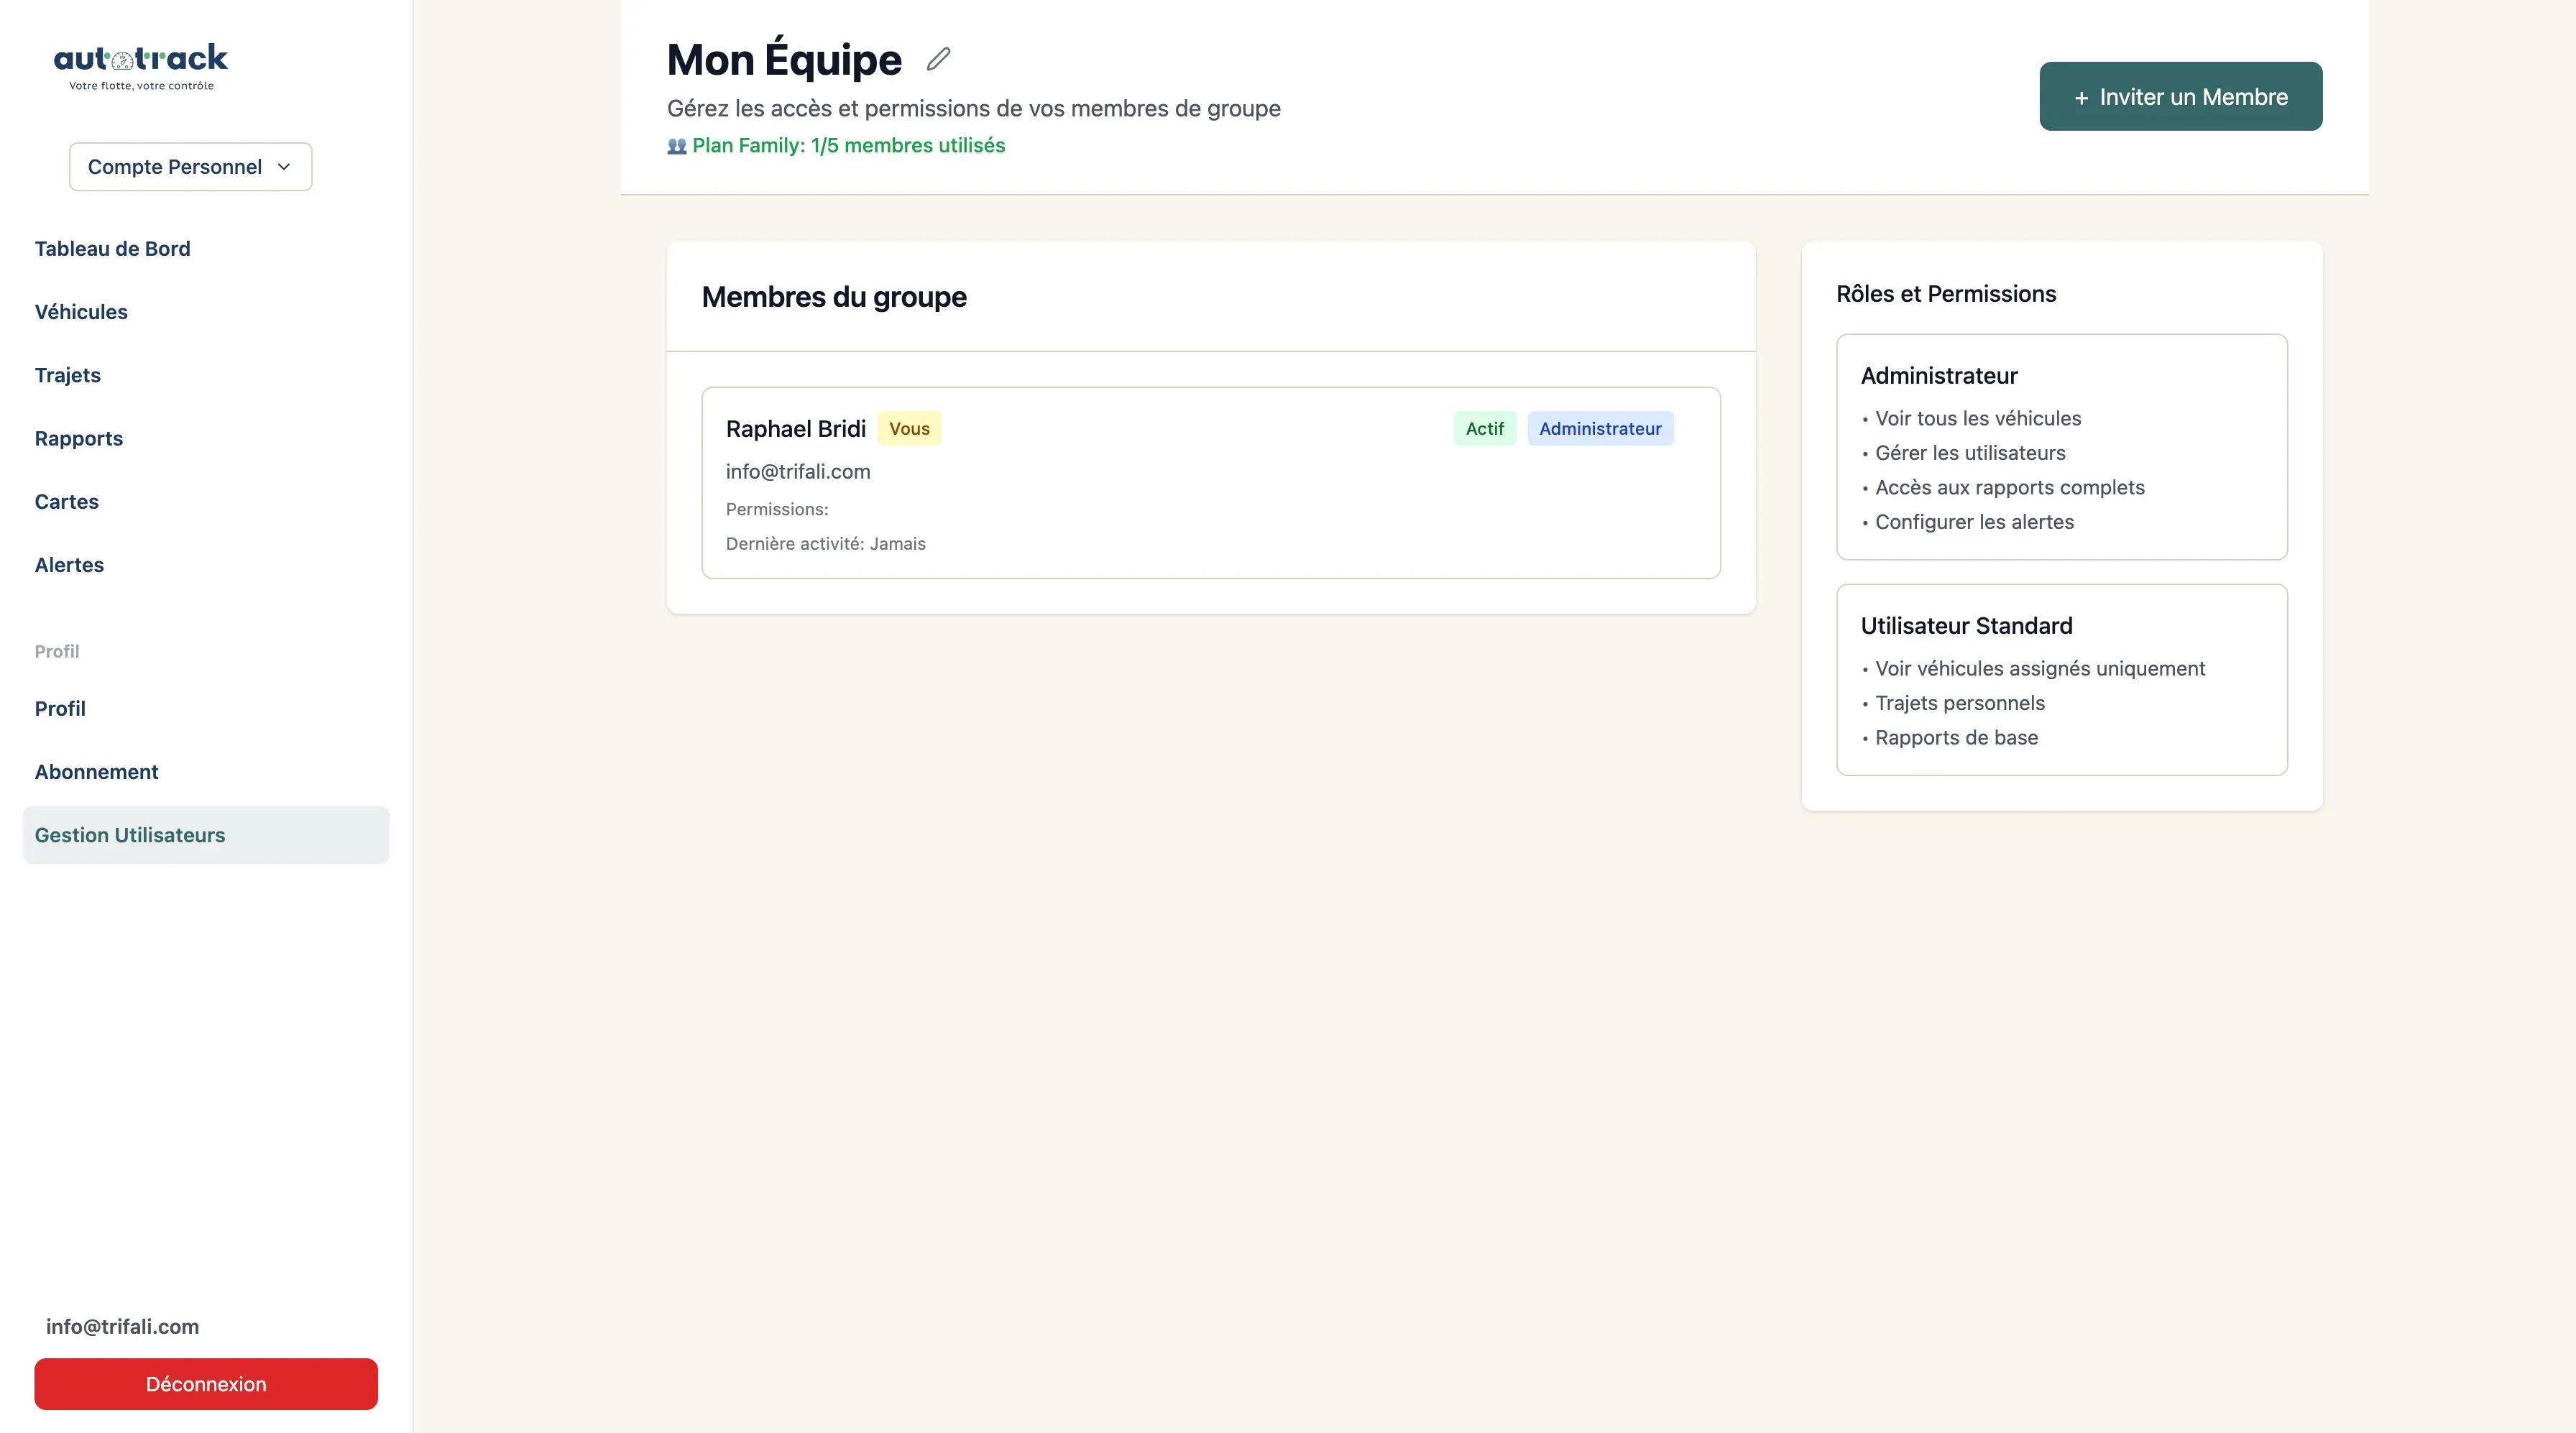Viewport: 2576px width, 1433px height.
Task: Click the pencil edit icon beside Mon Équipe
Action: tap(938, 60)
